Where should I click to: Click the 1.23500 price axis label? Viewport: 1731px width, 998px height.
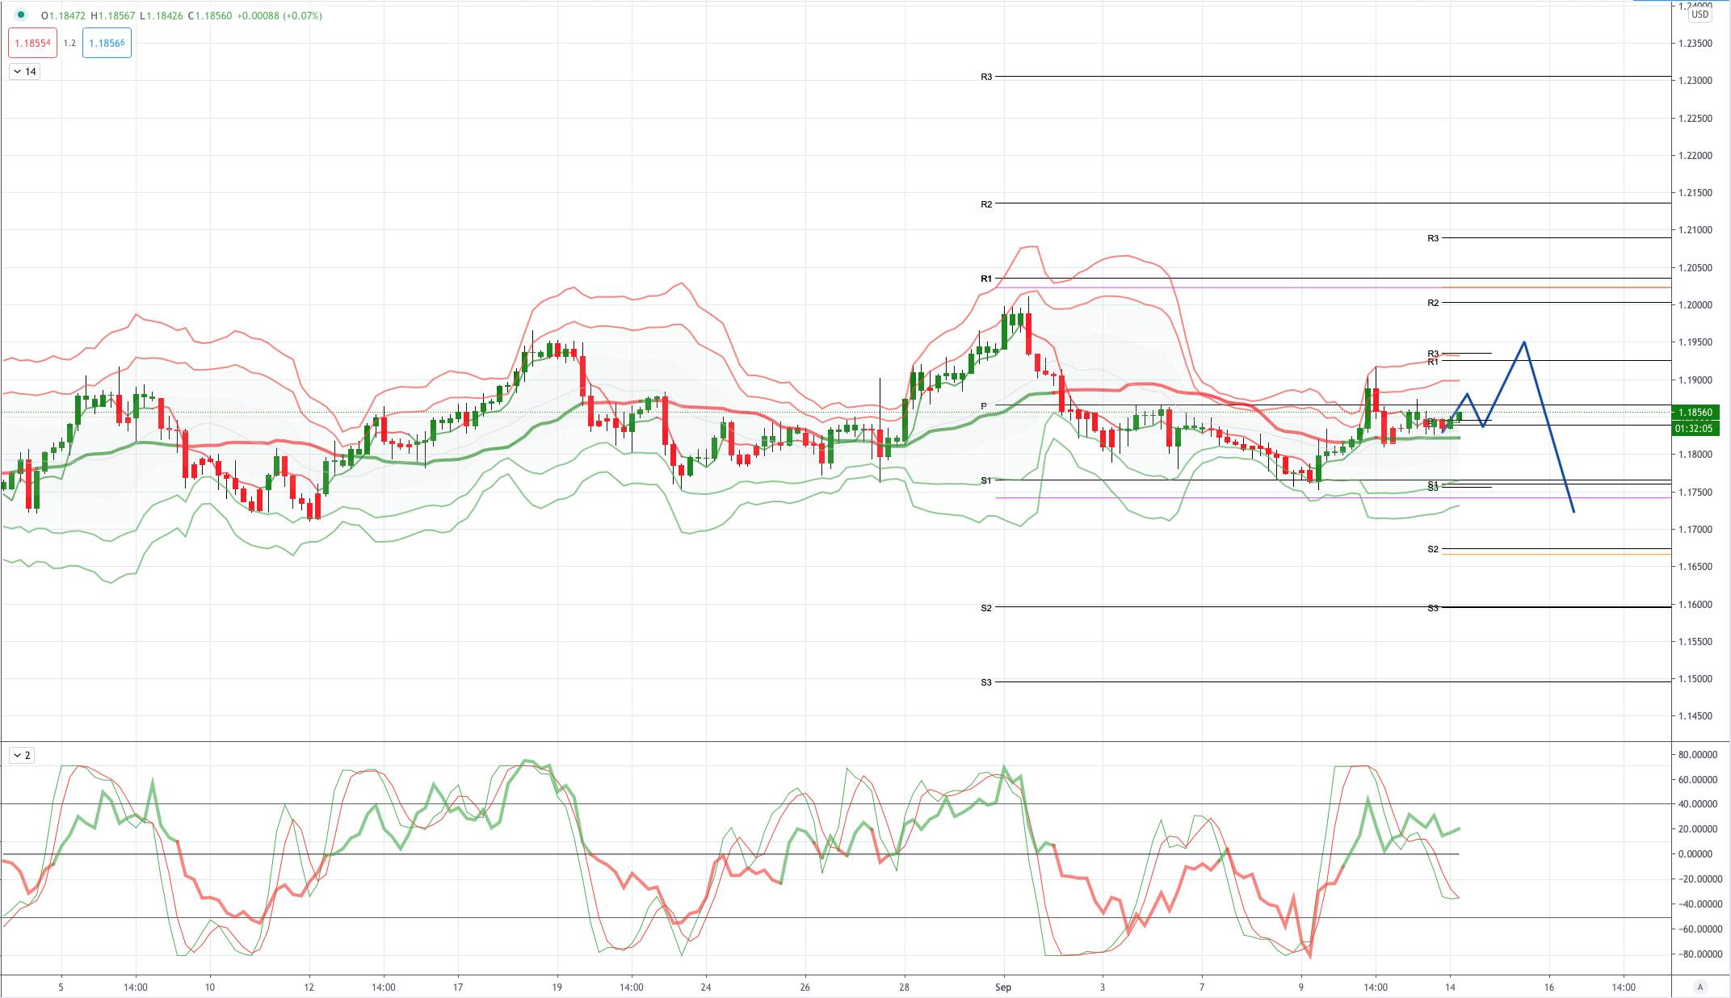[x=1695, y=44]
